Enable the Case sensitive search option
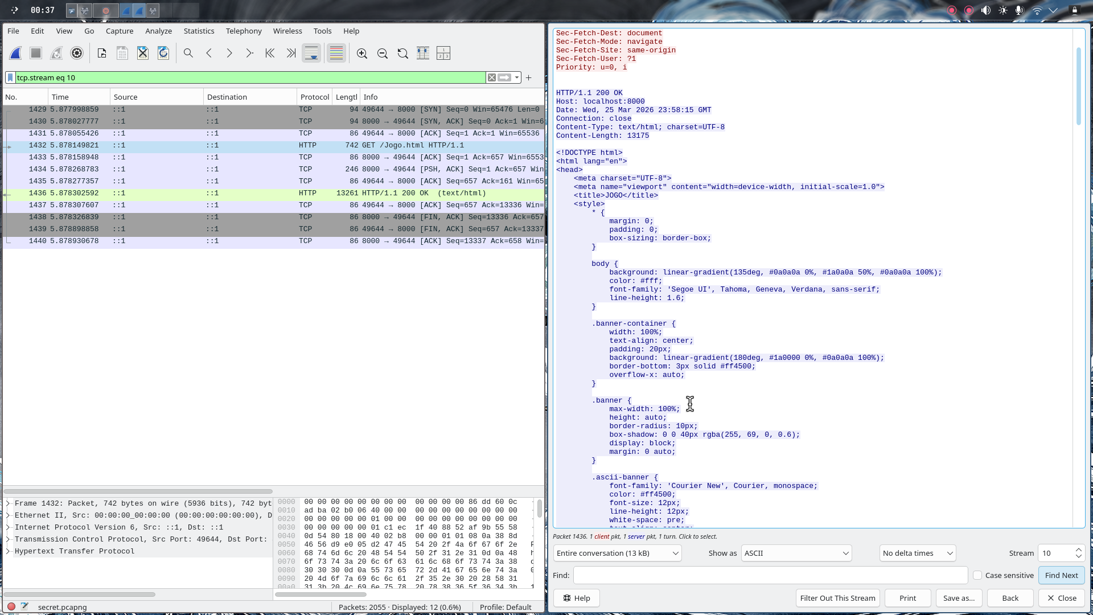Viewport: 1093px width, 615px height. click(x=977, y=575)
